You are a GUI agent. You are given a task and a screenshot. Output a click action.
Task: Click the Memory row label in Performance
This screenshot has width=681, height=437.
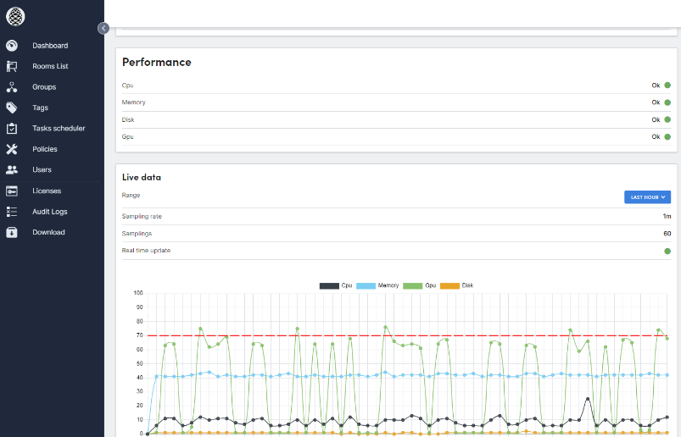coord(133,102)
